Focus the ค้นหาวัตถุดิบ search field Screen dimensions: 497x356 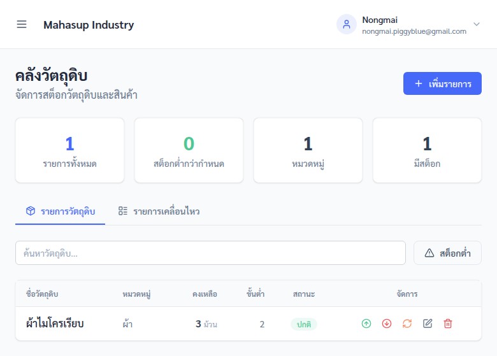tap(210, 253)
